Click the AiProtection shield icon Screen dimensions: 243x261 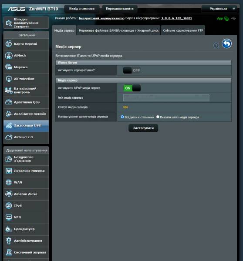pyautogui.click(x=9, y=79)
